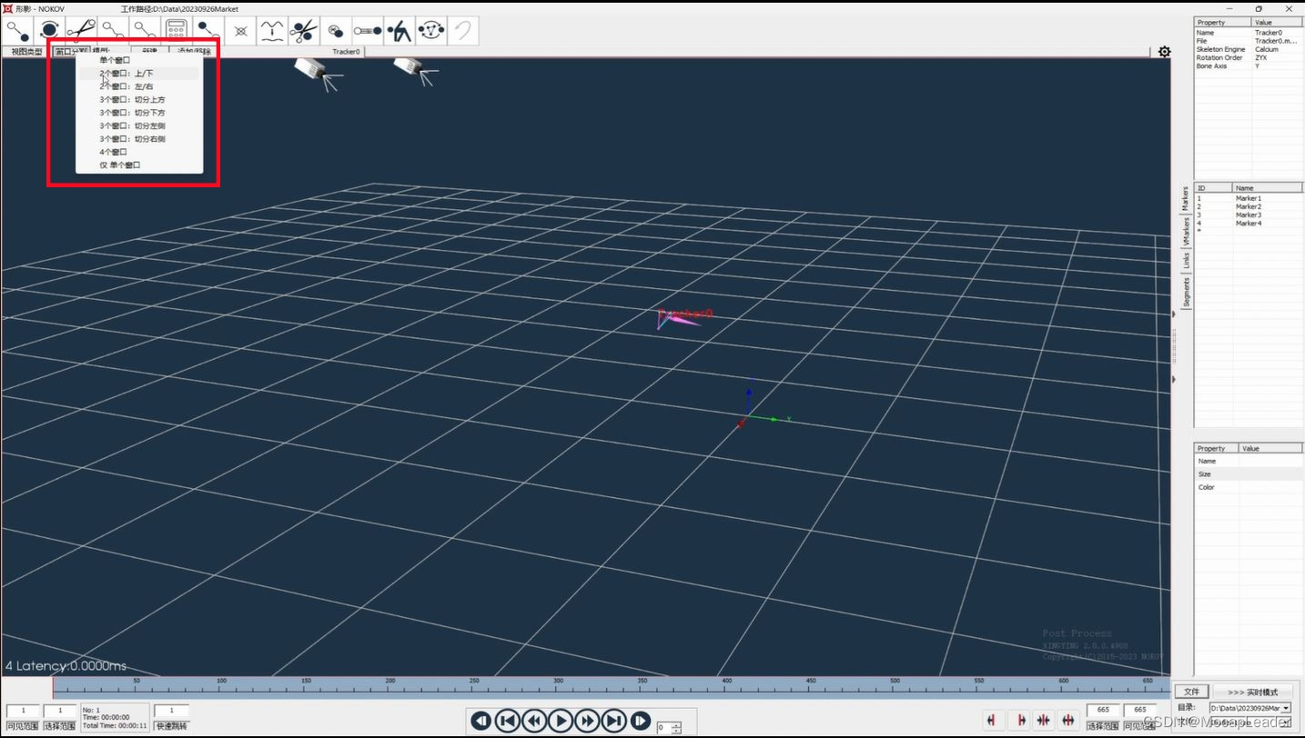Select 2个窗口: 上/下 layout option
The width and height of the screenshot is (1305, 738).
[138, 73]
